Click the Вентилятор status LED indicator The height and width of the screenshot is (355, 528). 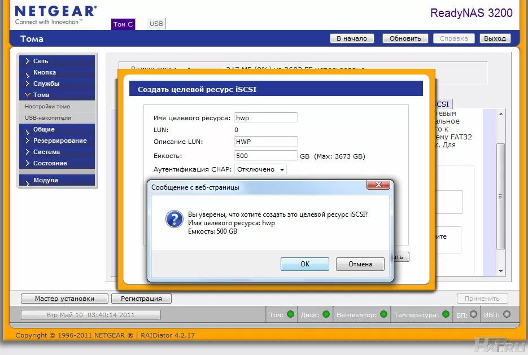(x=383, y=314)
